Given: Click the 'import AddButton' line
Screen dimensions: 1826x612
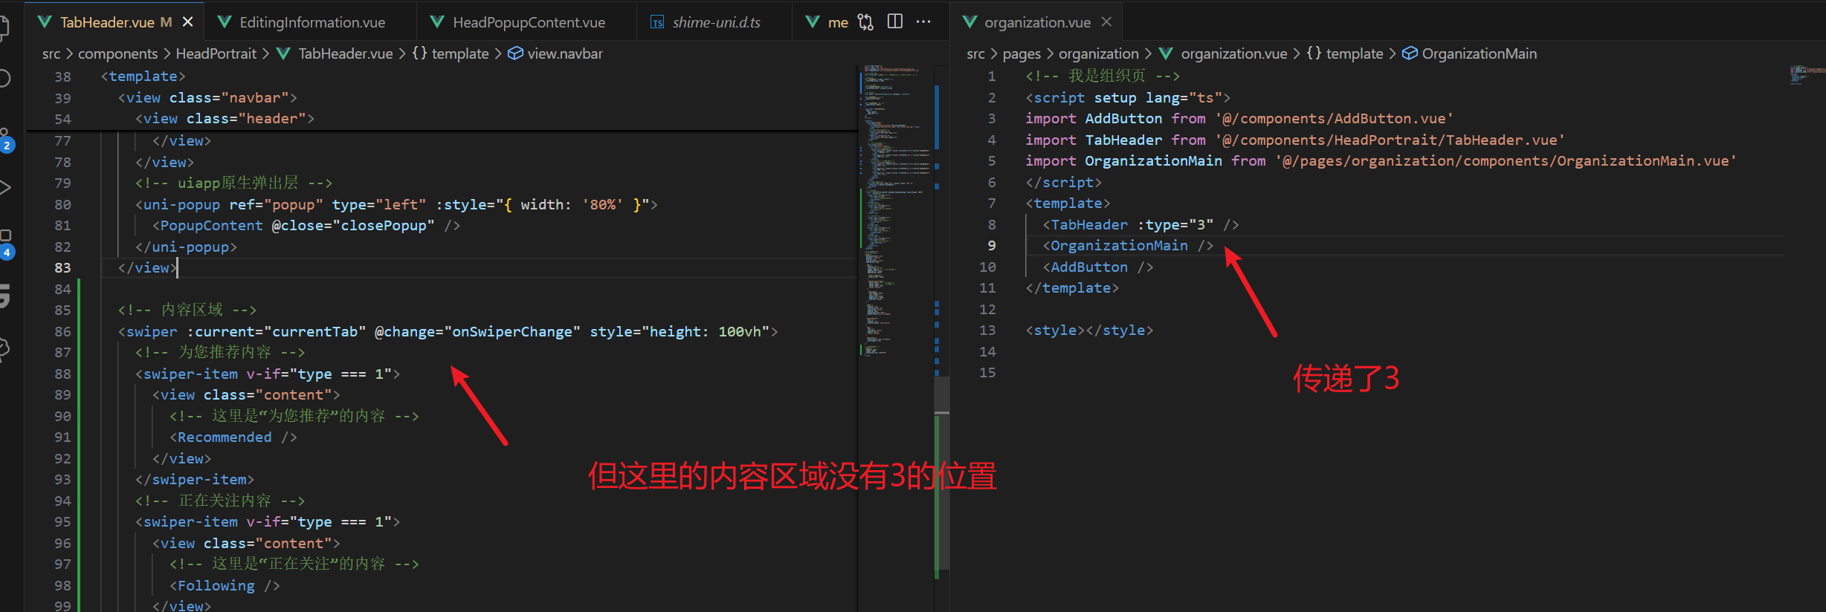Looking at the screenshot, I should click(x=1239, y=119).
